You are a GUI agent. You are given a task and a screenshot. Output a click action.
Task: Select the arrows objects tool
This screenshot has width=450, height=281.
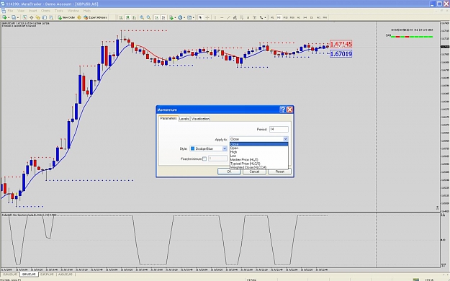pos(261,17)
